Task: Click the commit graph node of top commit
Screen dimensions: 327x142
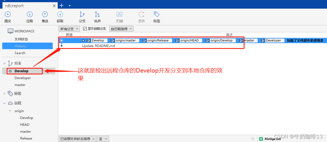Action: point(62,40)
